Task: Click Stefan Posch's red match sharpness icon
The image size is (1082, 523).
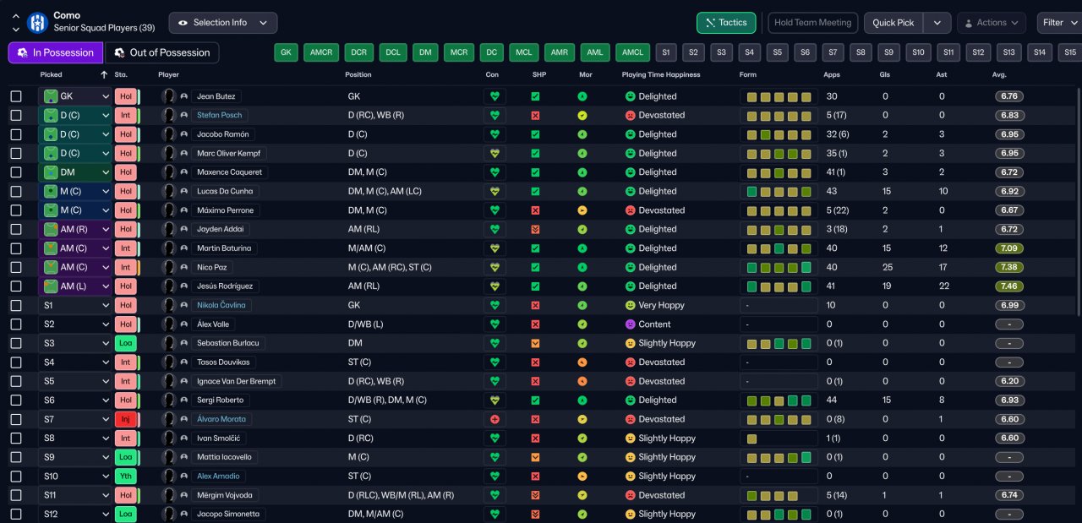Action: pyautogui.click(x=535, y=115)
